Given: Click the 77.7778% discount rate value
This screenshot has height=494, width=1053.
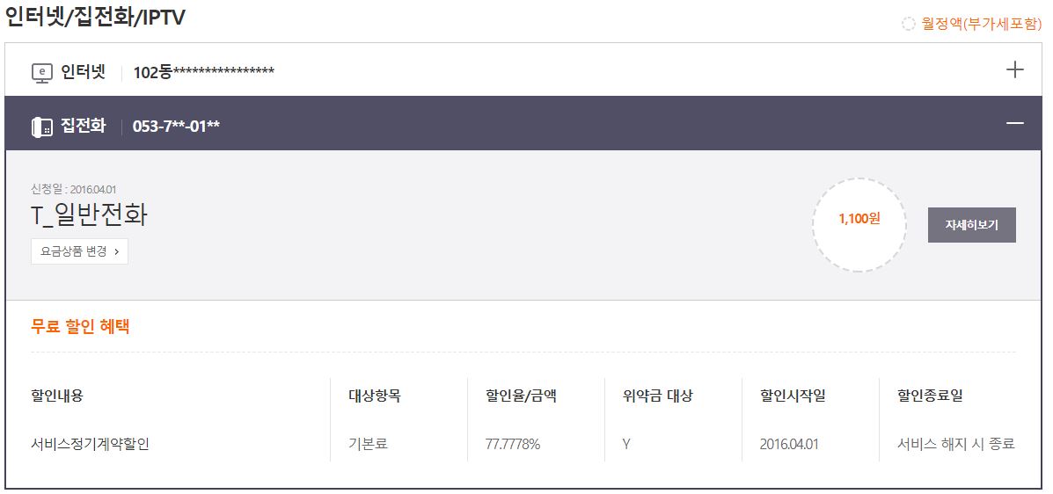Looking at the screenshot, I should [x=513, y=444].
